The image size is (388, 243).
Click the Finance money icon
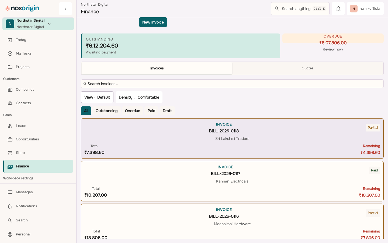pyautogui.click(x=10, y=166)
